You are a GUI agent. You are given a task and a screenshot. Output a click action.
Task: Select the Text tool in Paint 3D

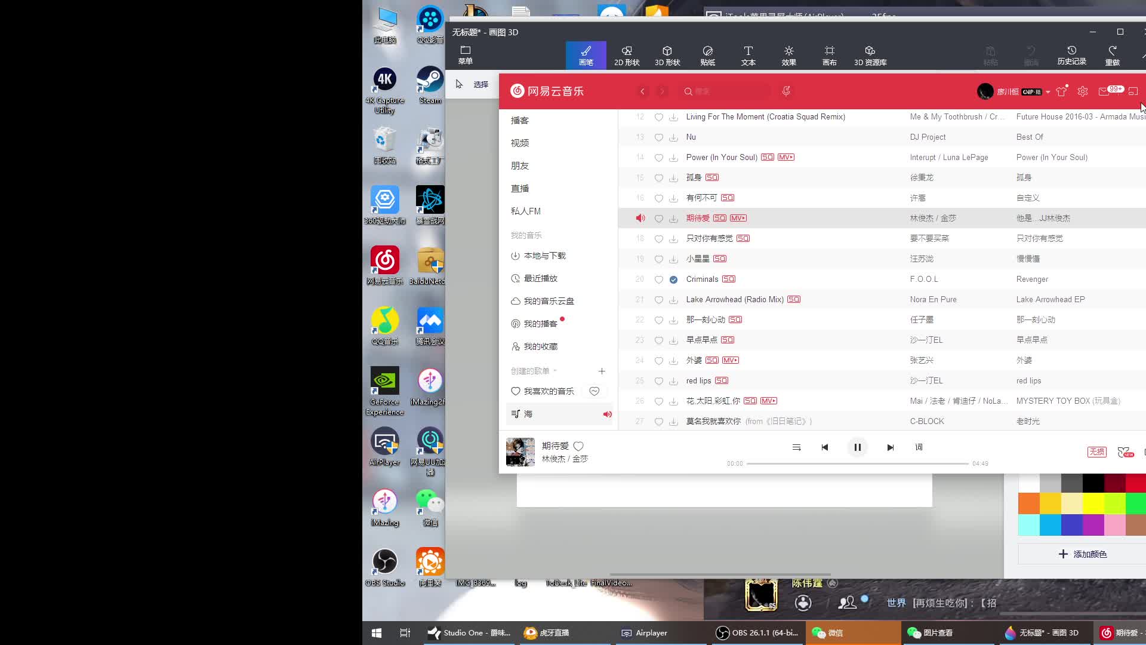tap(748, 56)
